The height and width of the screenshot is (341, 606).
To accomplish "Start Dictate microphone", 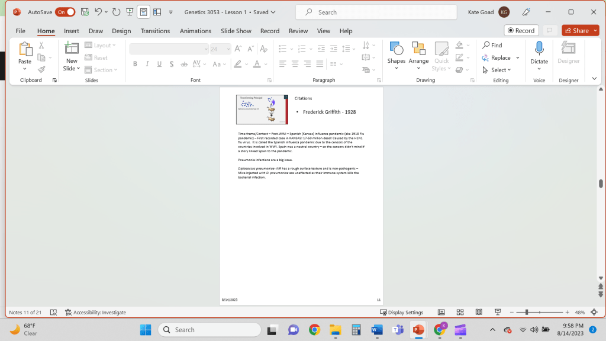I will [x=539, y=53].
